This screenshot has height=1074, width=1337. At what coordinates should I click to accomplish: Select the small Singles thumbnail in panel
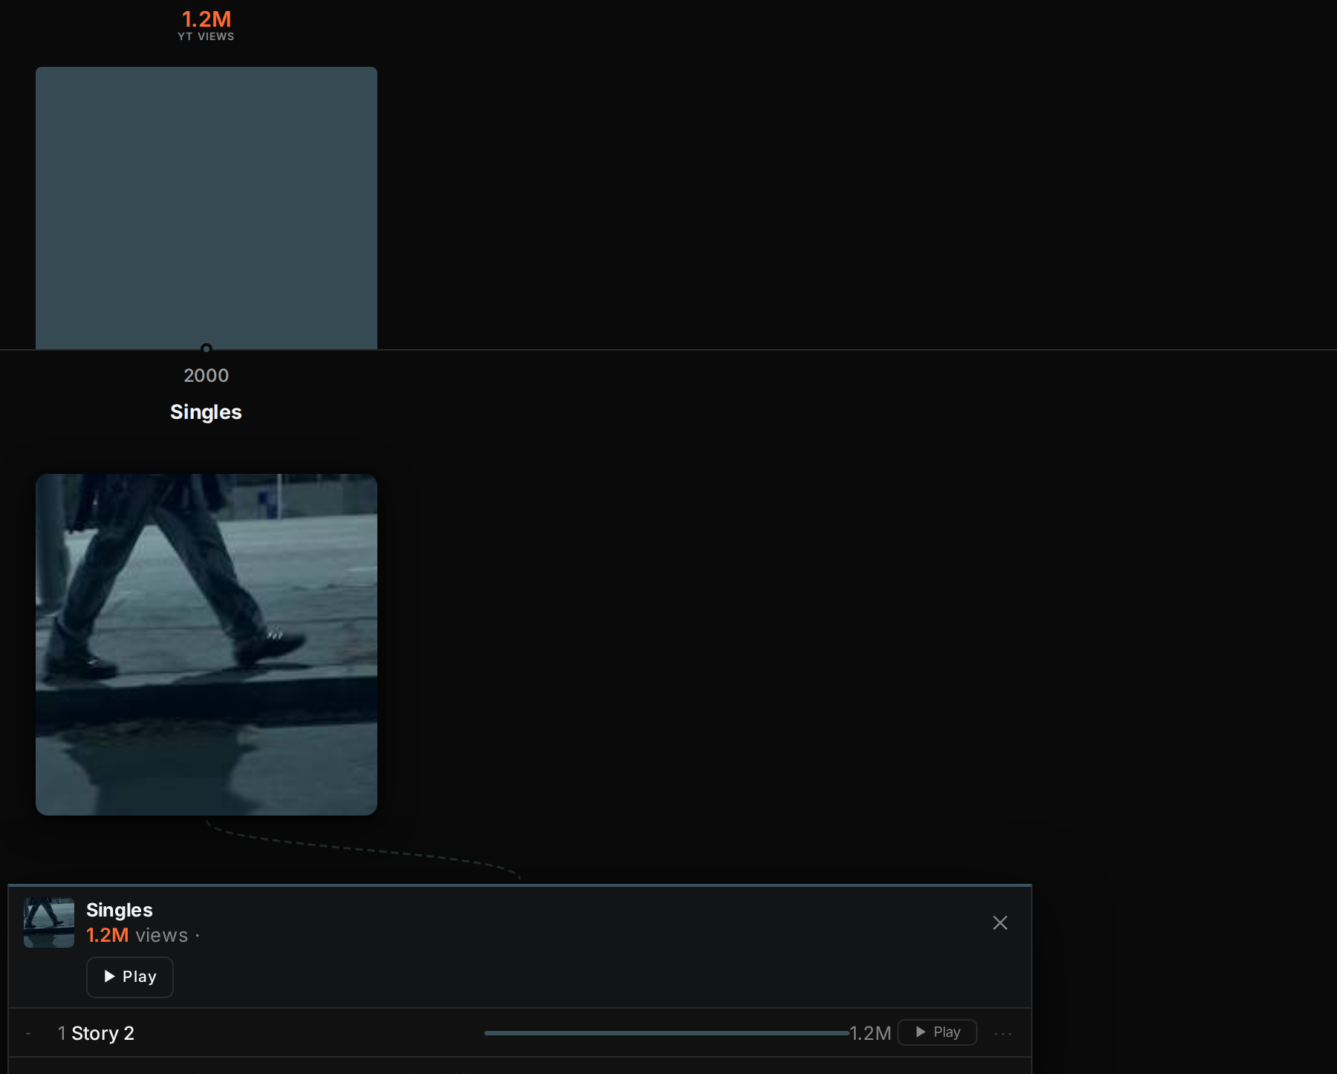coord(49,922)
